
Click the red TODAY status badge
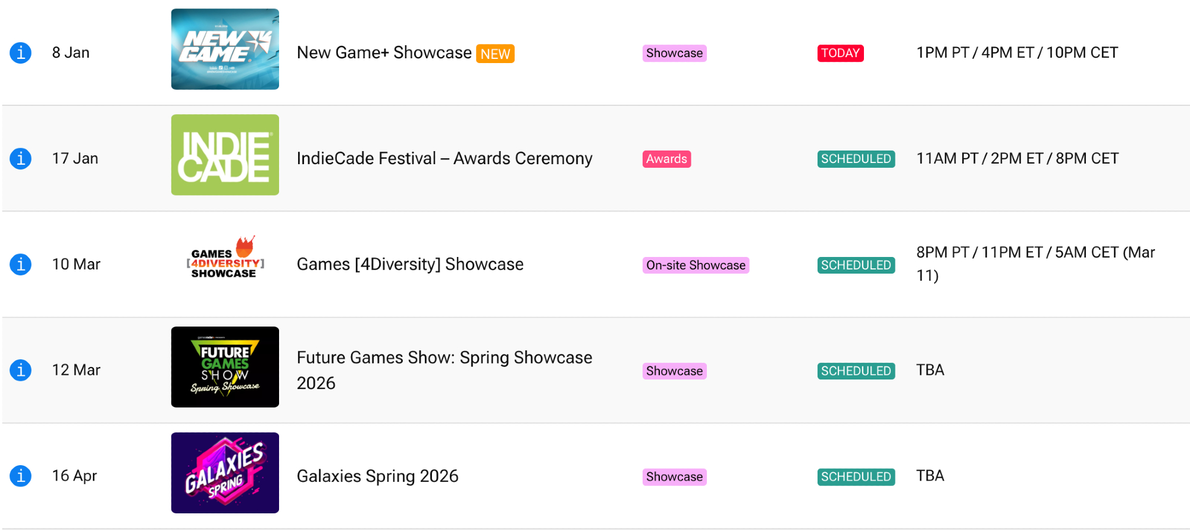[840, 54]
